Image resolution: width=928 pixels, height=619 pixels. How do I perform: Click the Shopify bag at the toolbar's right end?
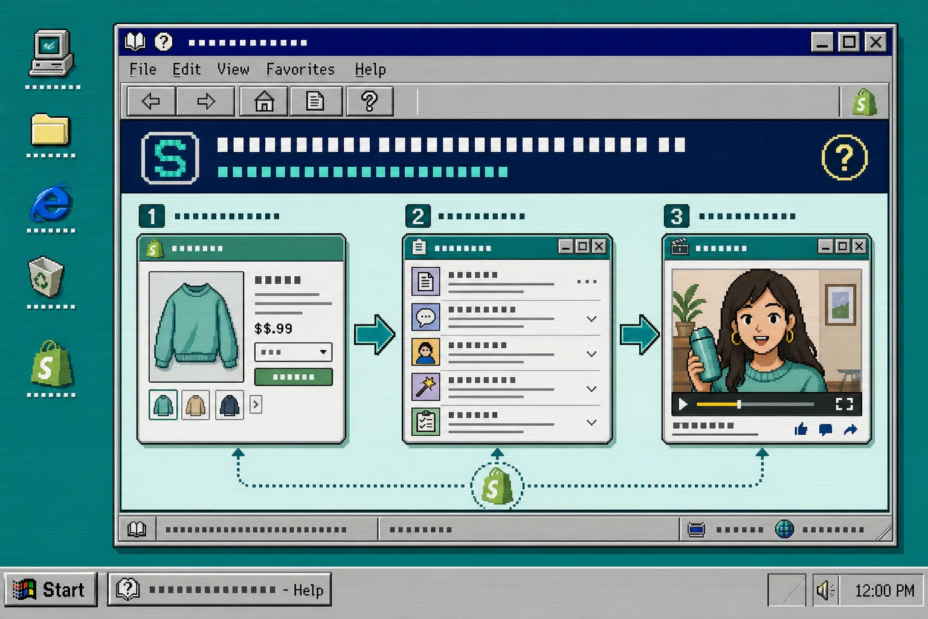pos(865,102)
